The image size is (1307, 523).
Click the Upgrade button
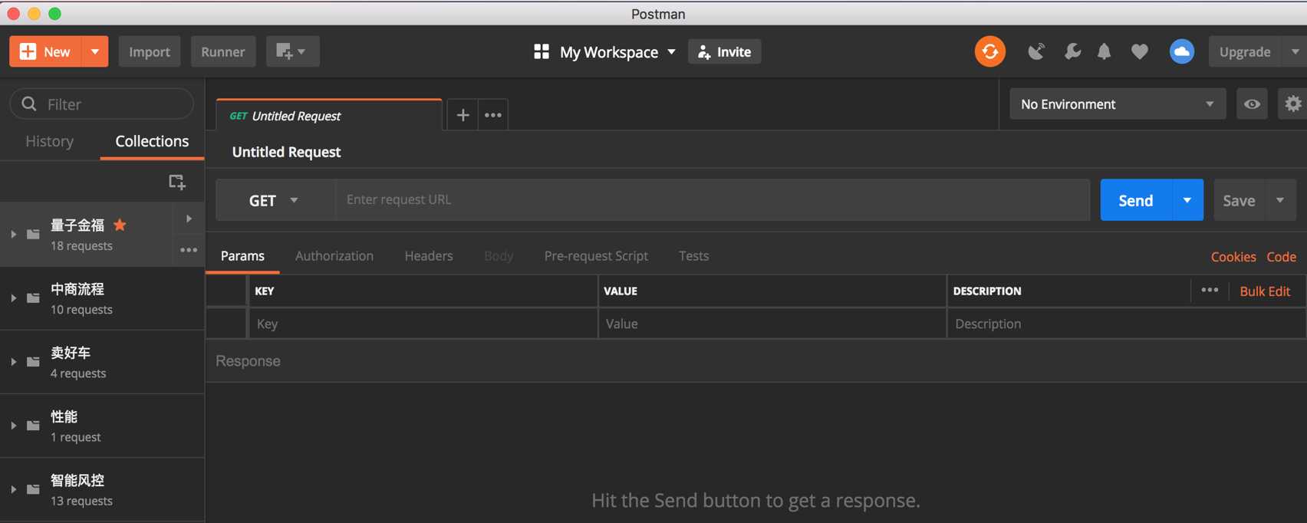point(1245,51)
